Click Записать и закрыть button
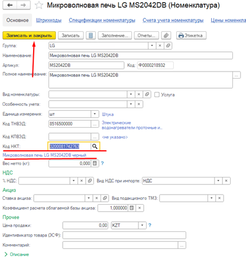246x262 pixels. [x=29, y=35]
